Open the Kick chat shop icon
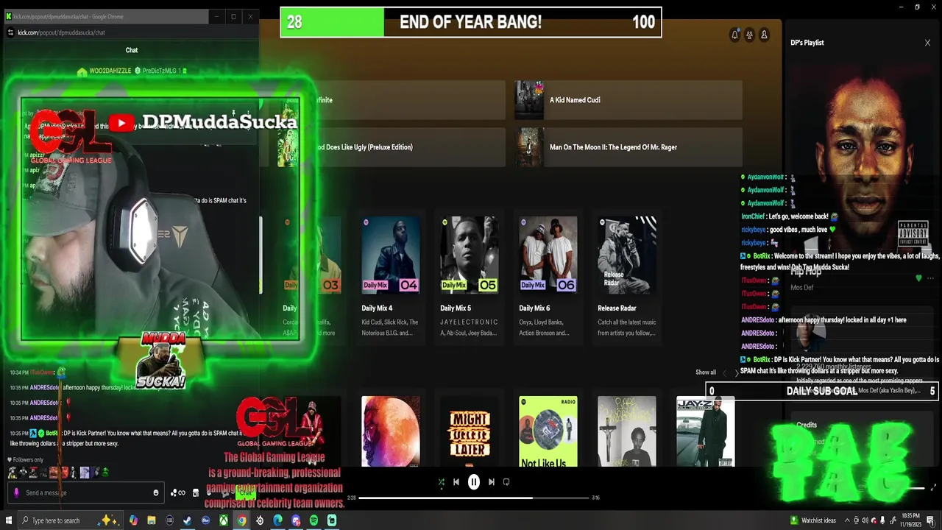Screen dimensions: 942x530 (x=196, y=493)
